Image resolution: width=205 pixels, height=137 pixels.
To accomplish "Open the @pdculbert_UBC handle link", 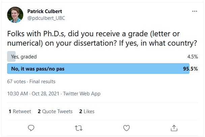I will pyautogui.click(x=46, y=18).
